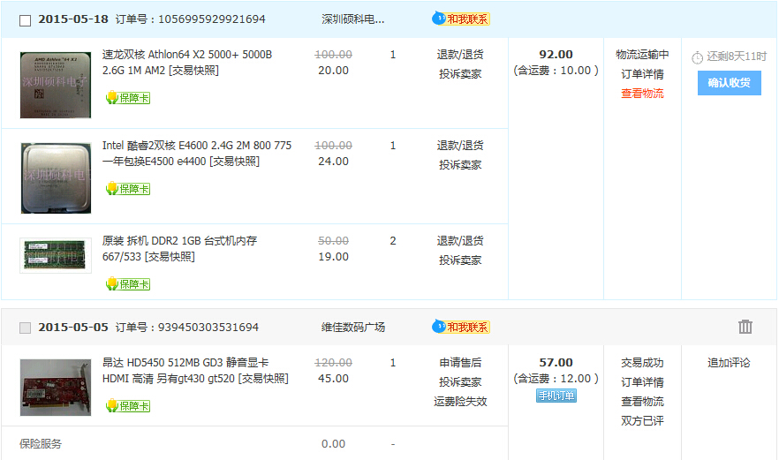Click the 手机订单 badge
The image size is (779, 460).
[x=556, y=396]
